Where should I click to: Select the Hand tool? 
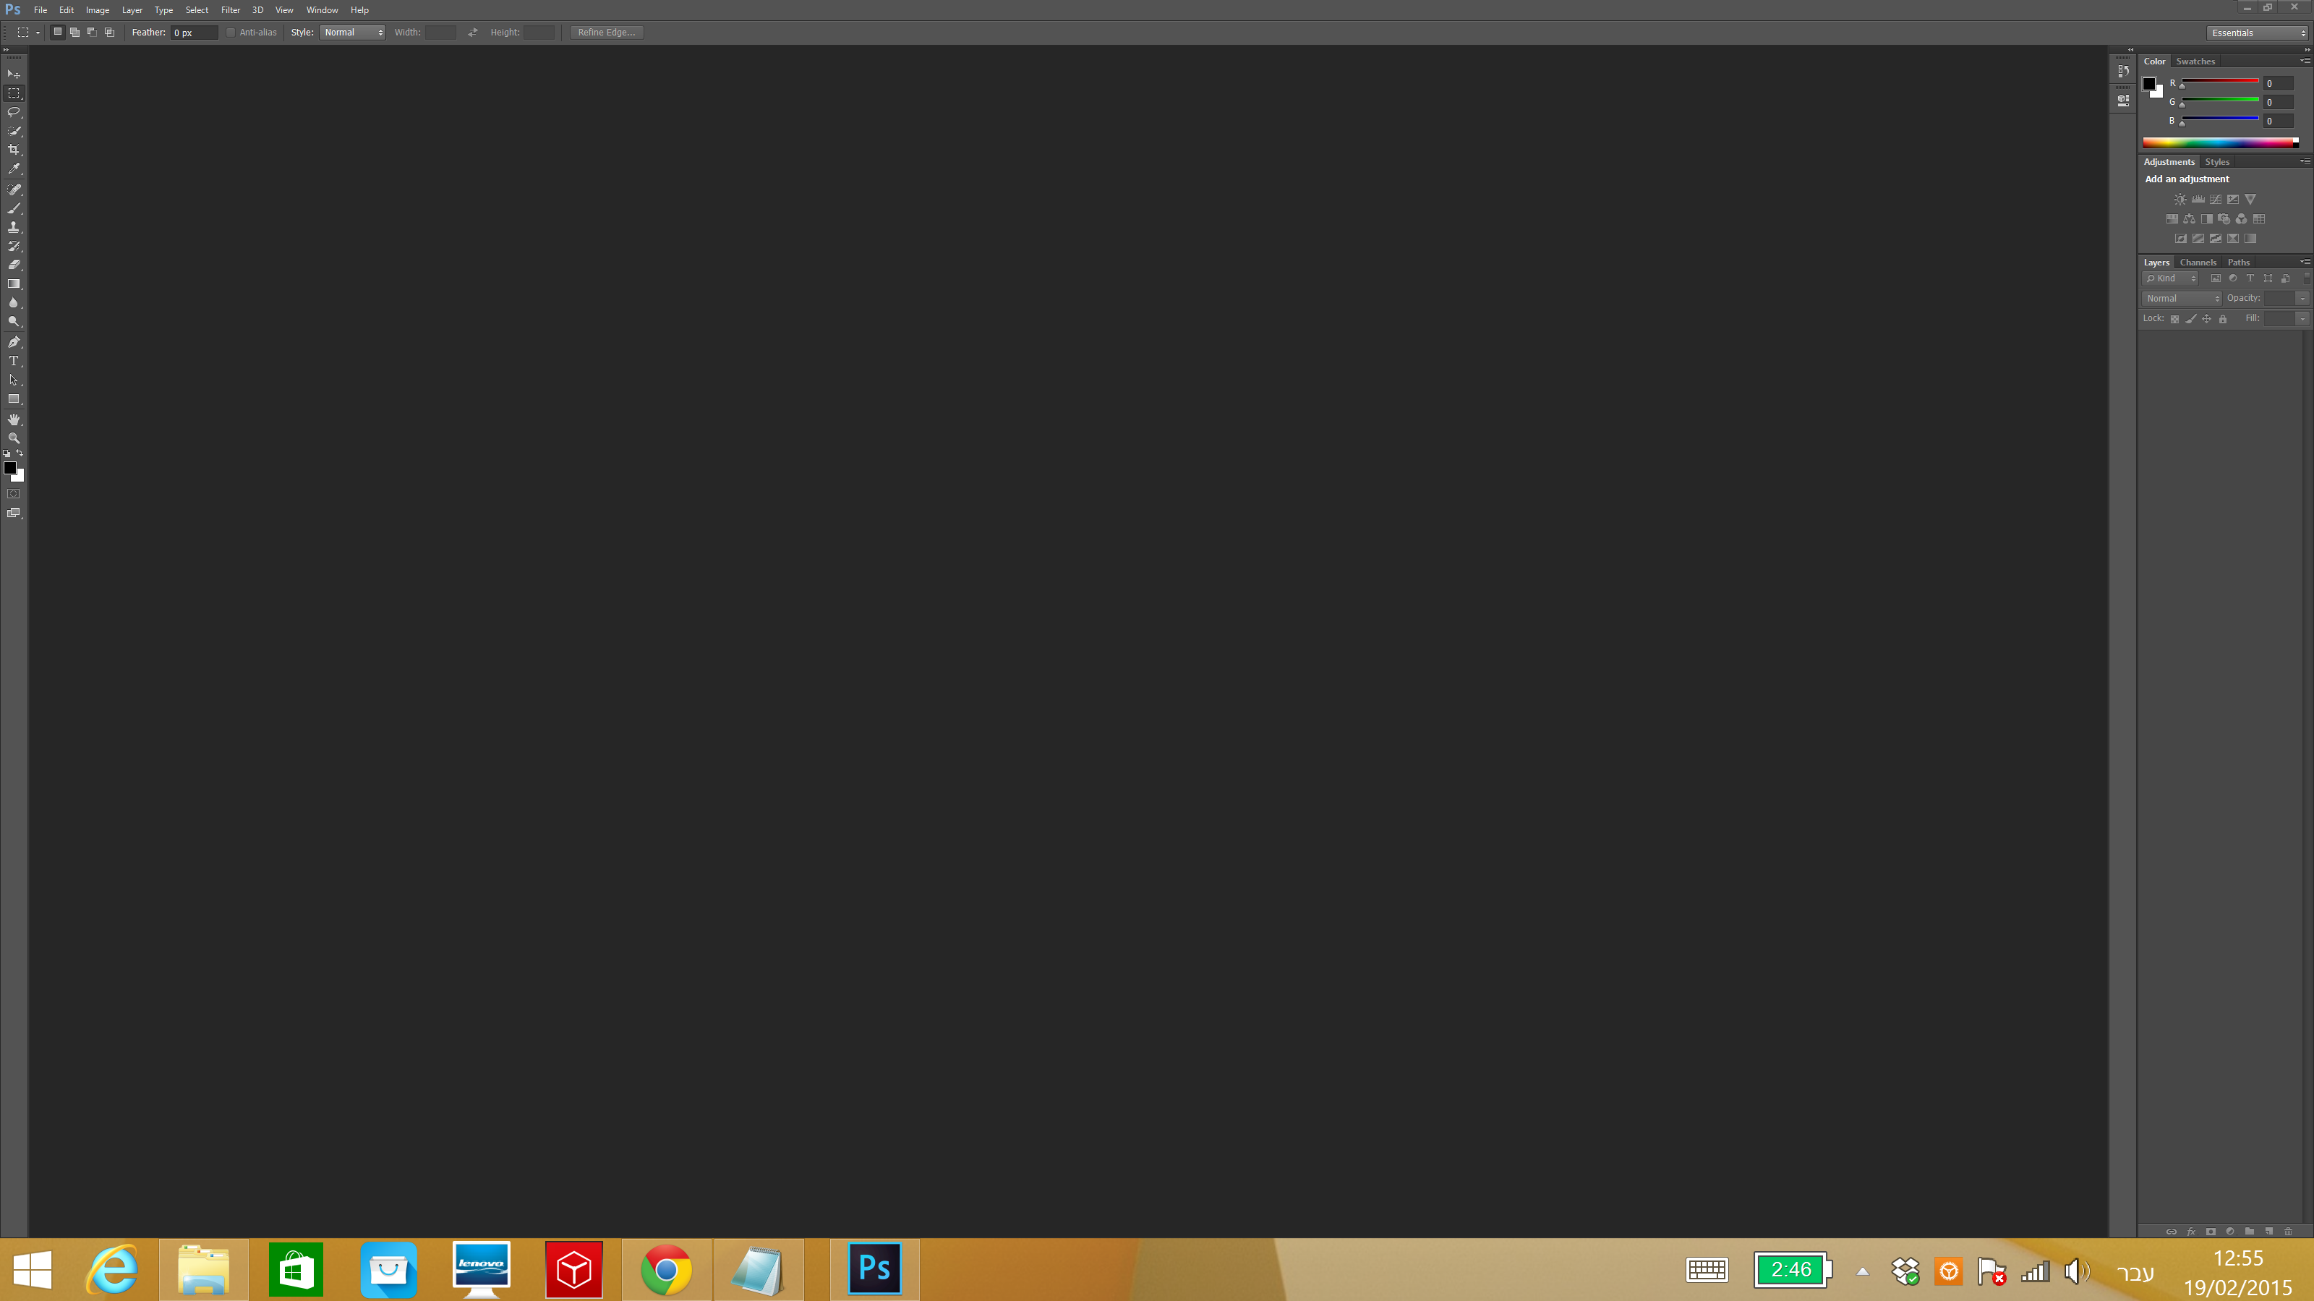pyautogui.click(x=14, y=419)
